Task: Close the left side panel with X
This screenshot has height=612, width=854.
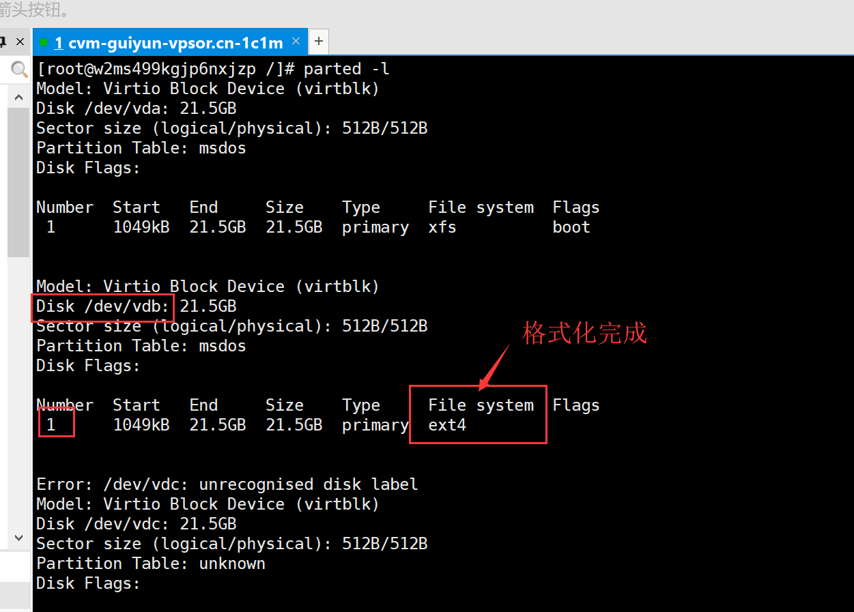Action: [x=20, y=42]
